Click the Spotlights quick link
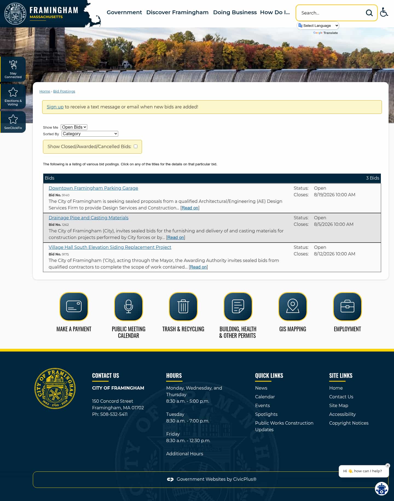The height and width of the screenshot is (501, 394). 266,414
